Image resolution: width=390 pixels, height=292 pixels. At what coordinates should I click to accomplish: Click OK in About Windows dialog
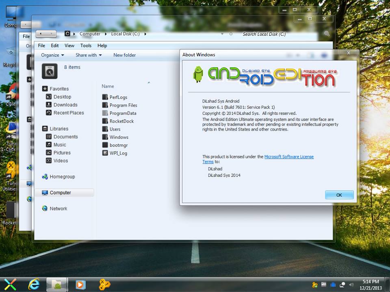click(339, 195)
